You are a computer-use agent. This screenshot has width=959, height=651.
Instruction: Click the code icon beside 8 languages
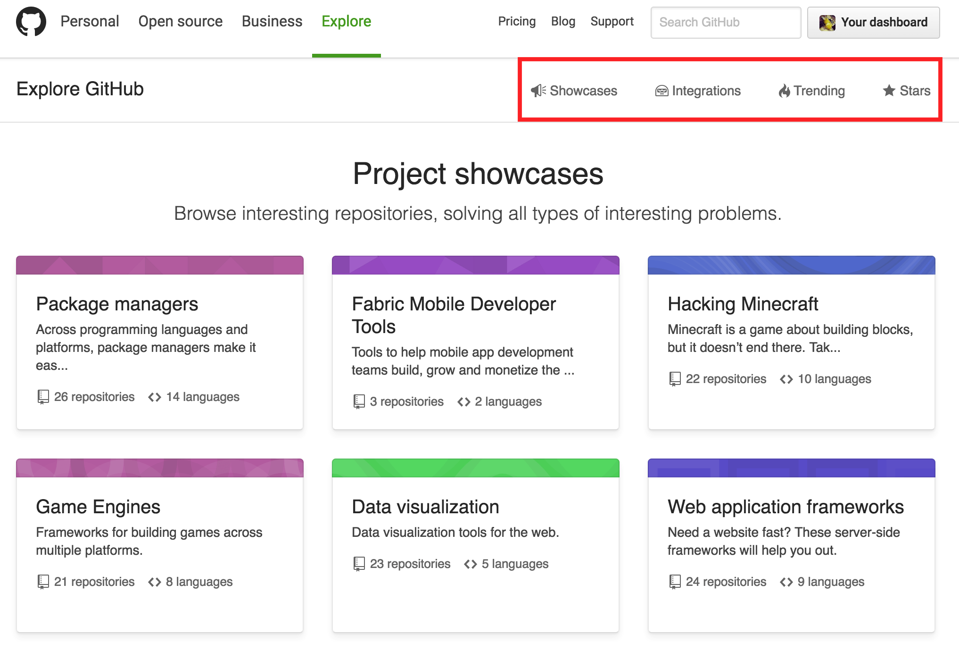point(155,582)
